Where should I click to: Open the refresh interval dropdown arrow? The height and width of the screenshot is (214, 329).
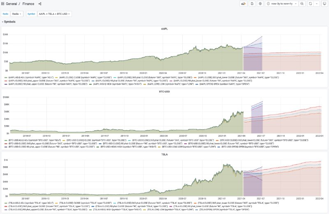317,4
